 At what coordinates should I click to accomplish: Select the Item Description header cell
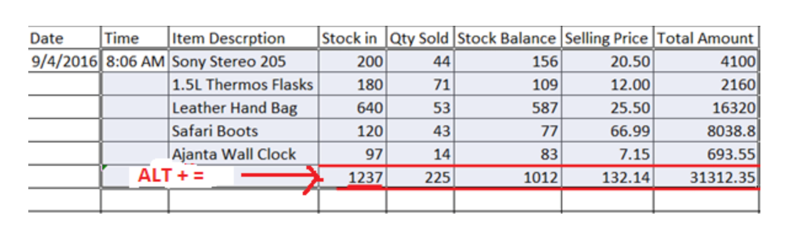(x=243, y=38)
